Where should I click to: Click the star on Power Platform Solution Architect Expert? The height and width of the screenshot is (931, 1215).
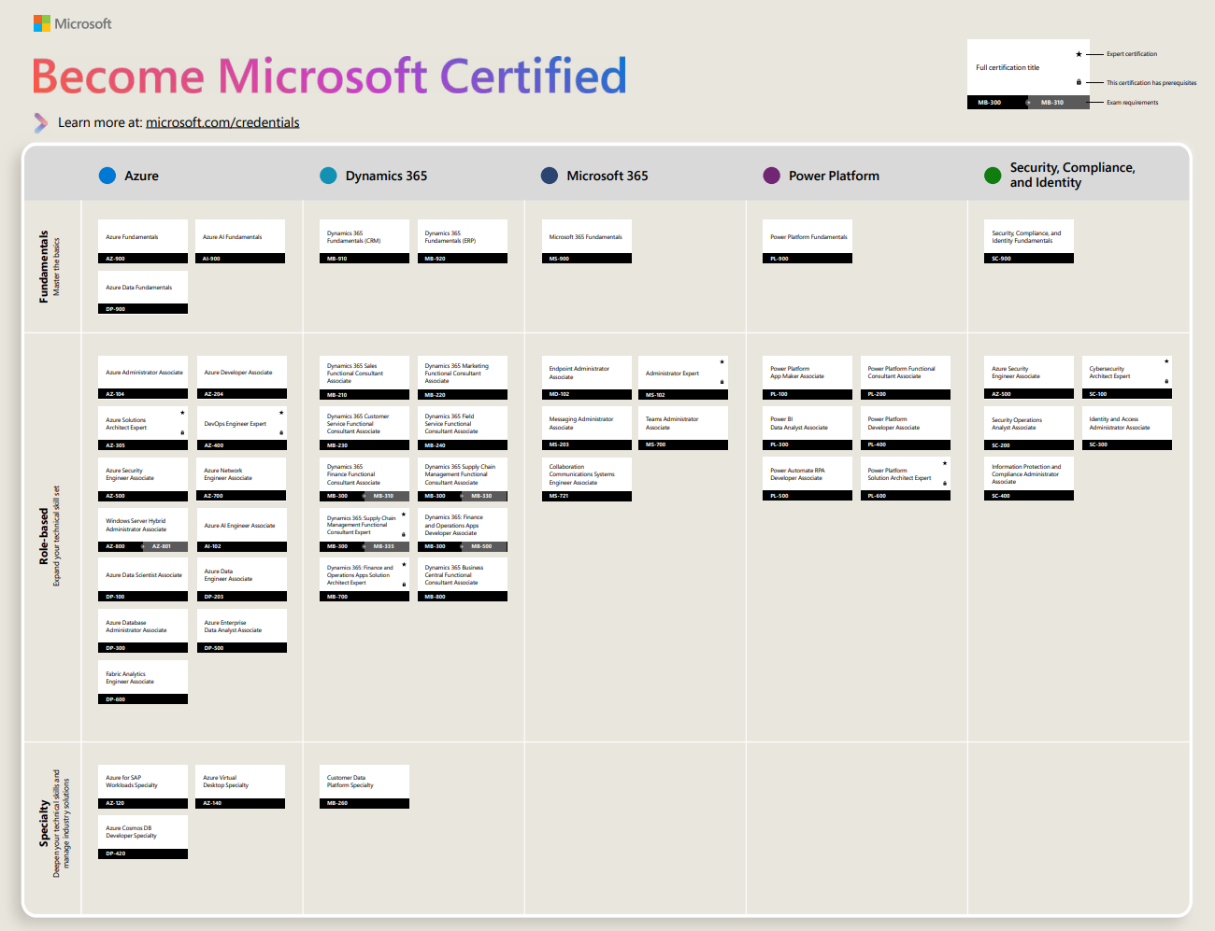click(x=945, y=461)
